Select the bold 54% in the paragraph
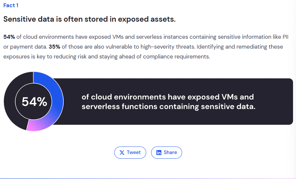 pyautogui.click(x=9, y=37)
